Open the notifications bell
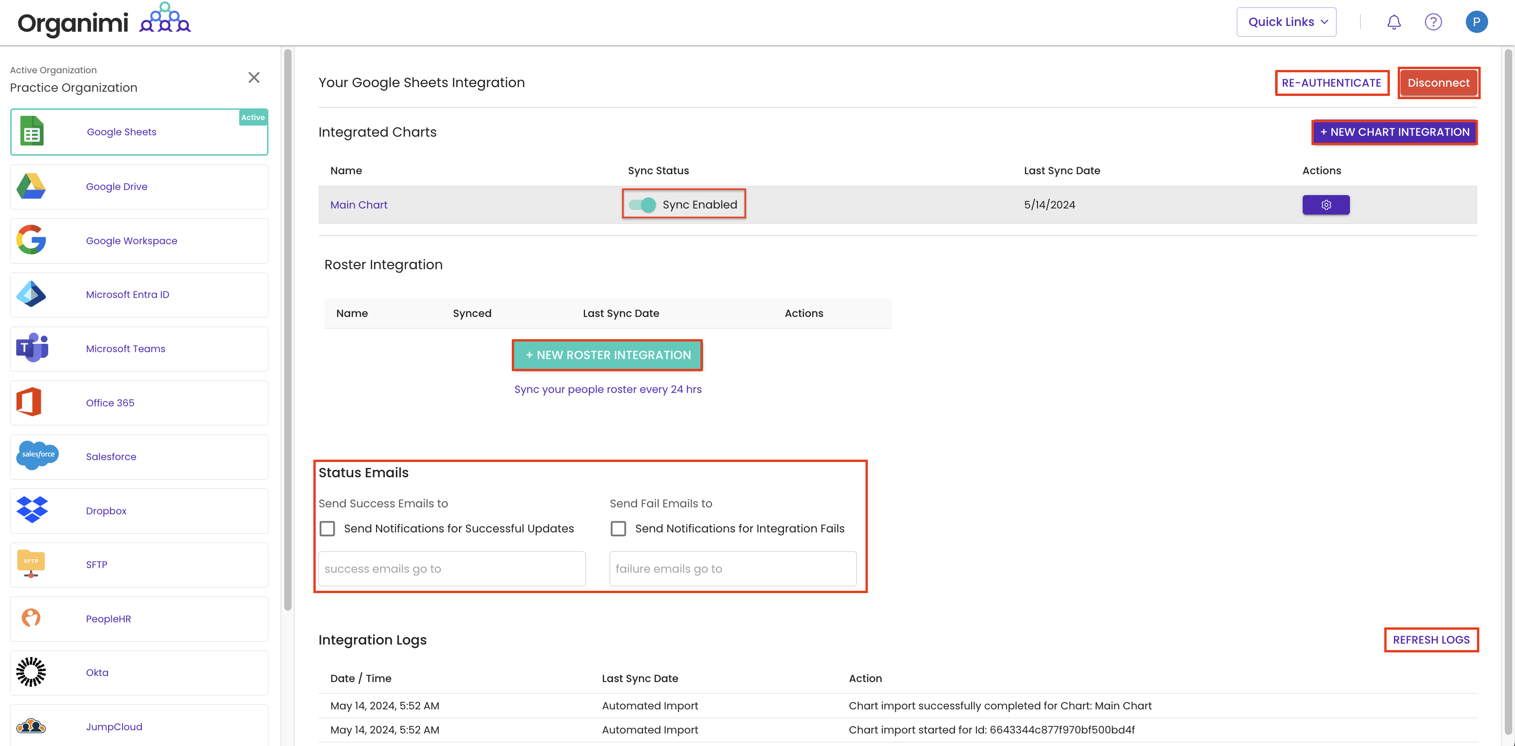1515x746 pixels. (x=1394, y=22)
